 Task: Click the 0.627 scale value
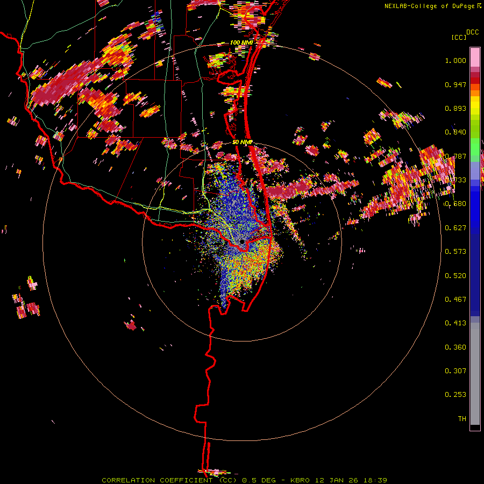[455, 228]
